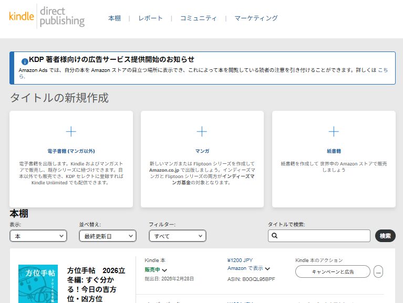Click into the タイトルで検索 text field
Viewport: 403px width, 303px height.
tap(323, 236)
